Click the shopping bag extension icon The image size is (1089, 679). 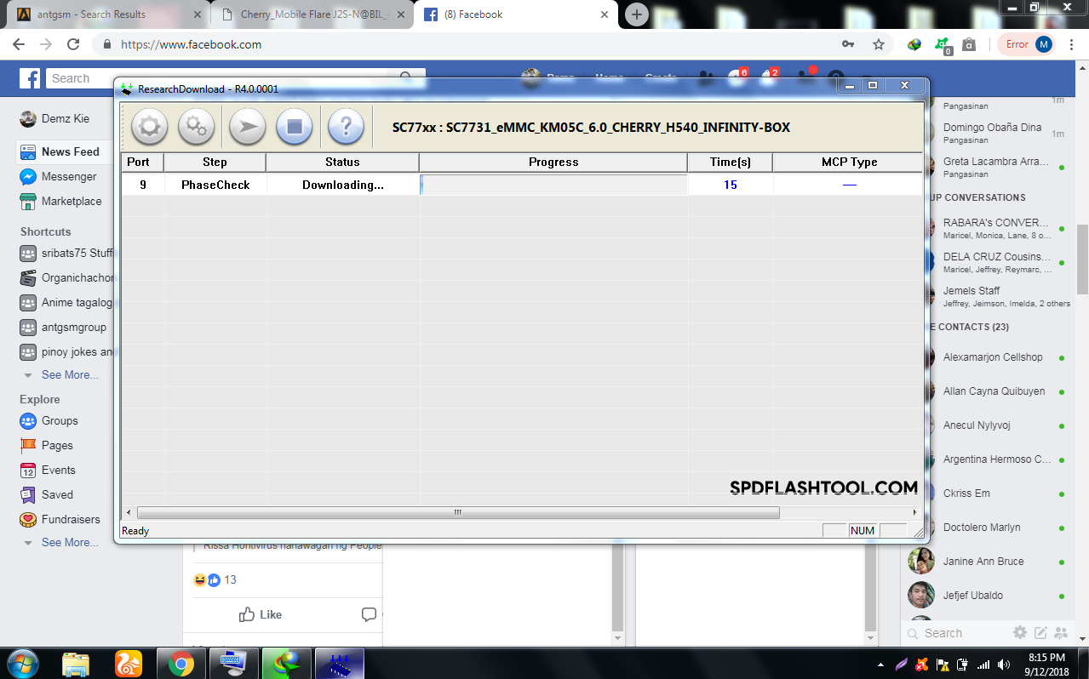[x=969, y=44]
